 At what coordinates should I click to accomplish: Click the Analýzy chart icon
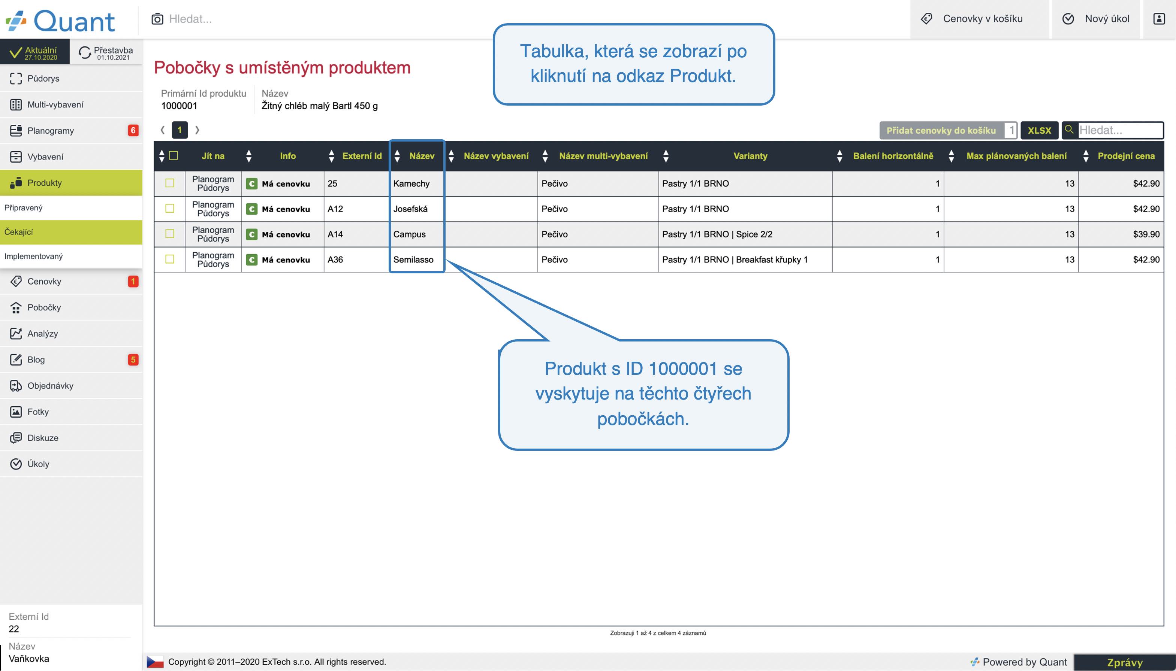click(16, 334)
